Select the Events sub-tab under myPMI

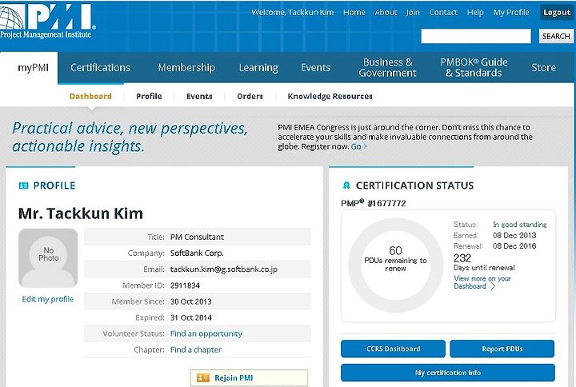(199, 96)
